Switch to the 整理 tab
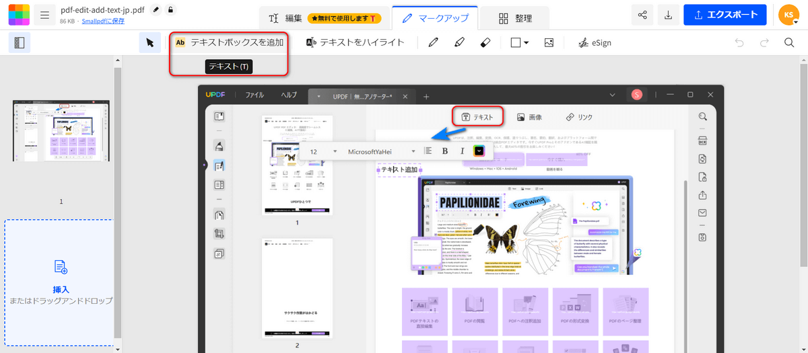 [514, 18]
